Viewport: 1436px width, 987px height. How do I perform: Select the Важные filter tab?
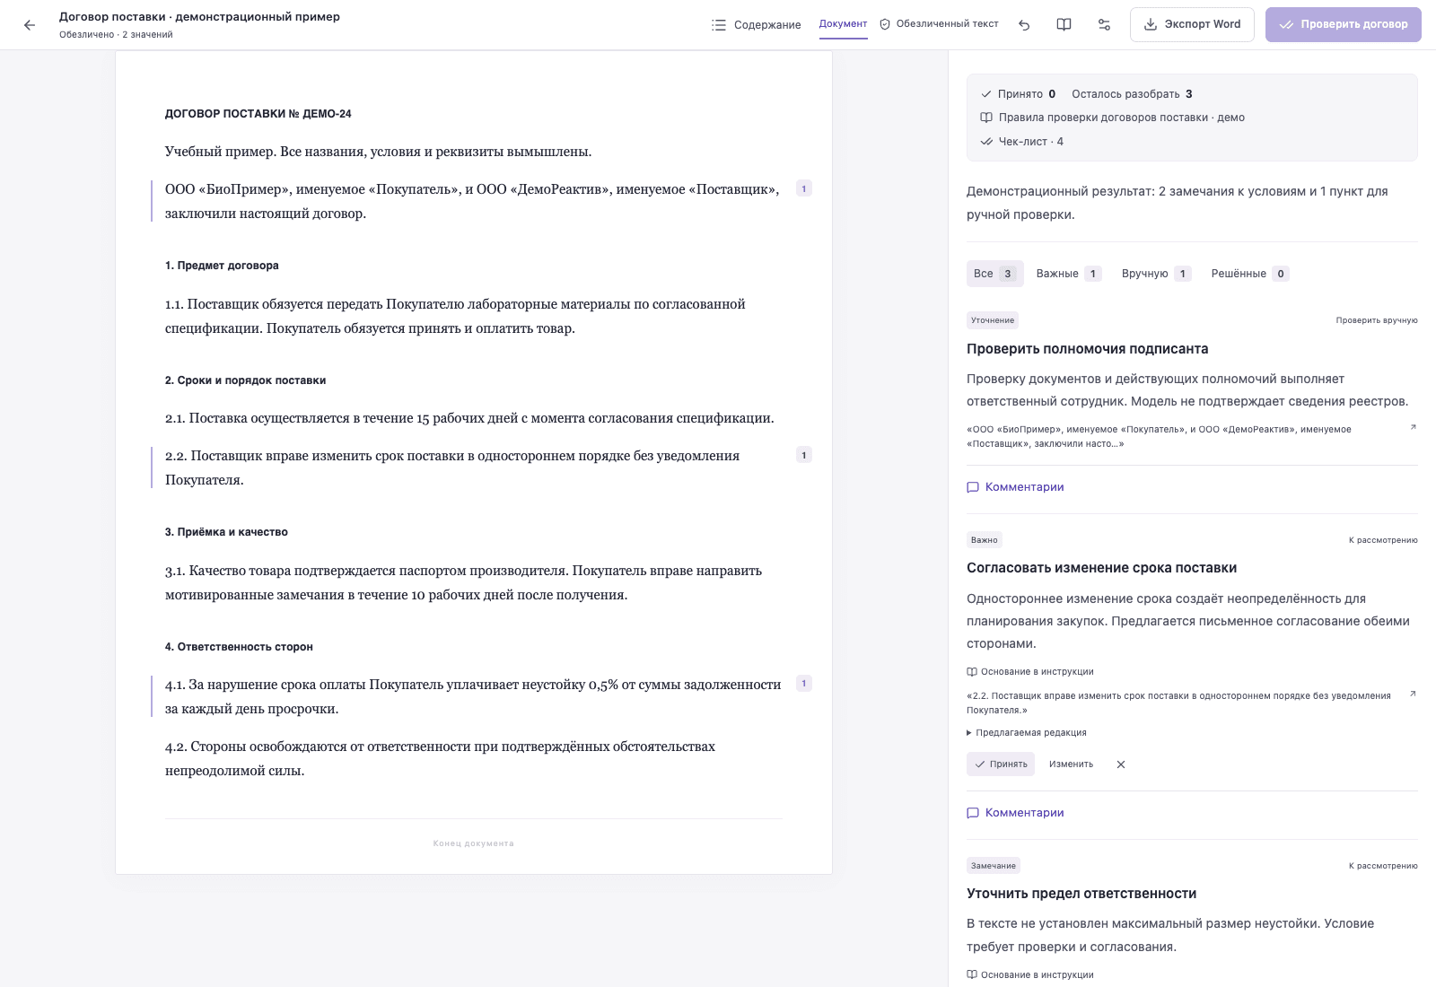(x=1068, y=274)
